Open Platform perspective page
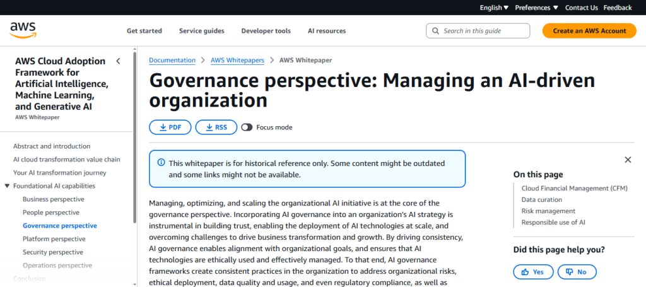Image resolution: width=646 pixels, height=287 pixels. [54, 239]
